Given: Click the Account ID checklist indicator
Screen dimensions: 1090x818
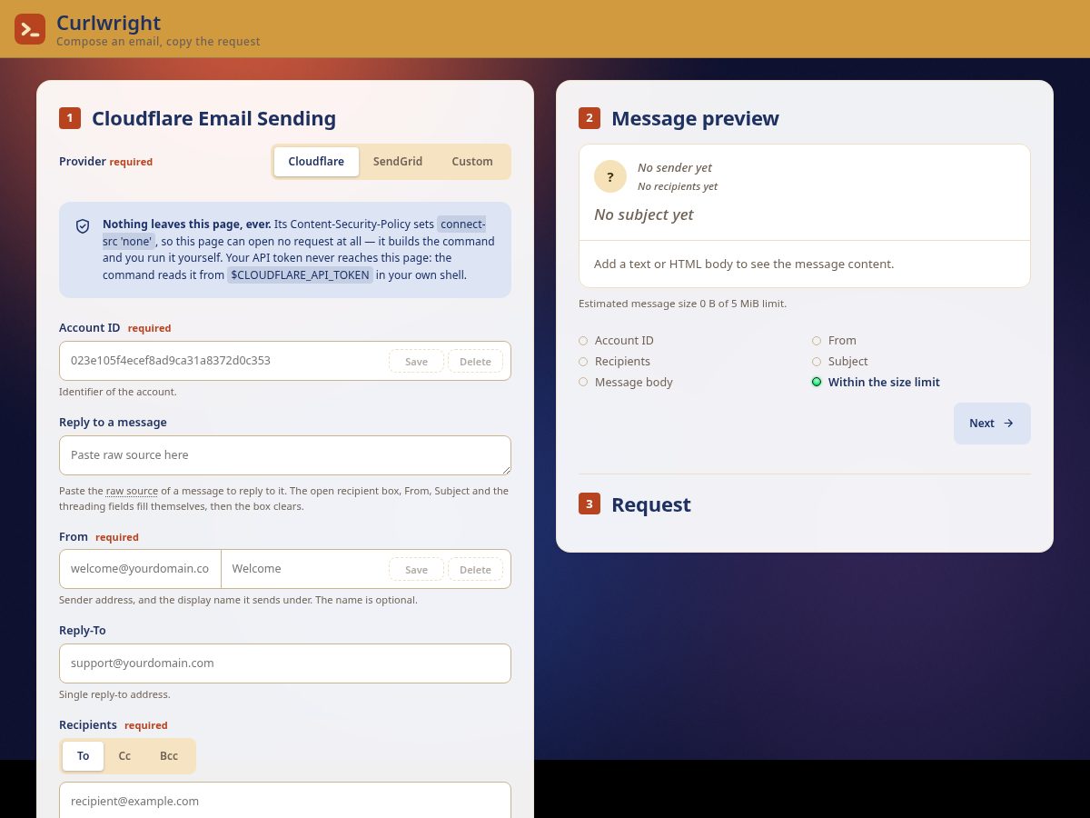Looking at the screenshot, I should coord(583,341).
